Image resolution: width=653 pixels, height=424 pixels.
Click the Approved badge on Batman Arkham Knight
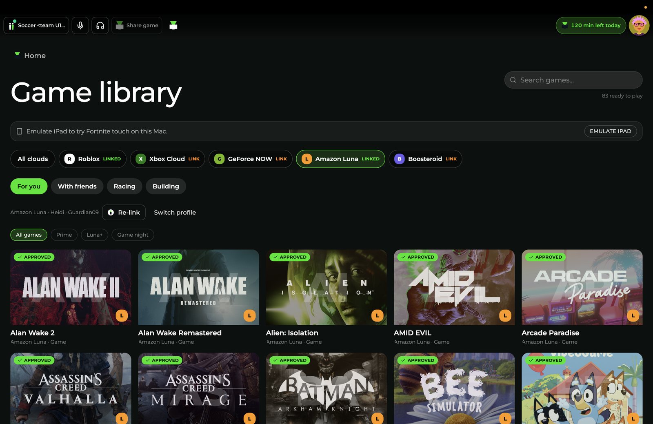click(290, 360)
